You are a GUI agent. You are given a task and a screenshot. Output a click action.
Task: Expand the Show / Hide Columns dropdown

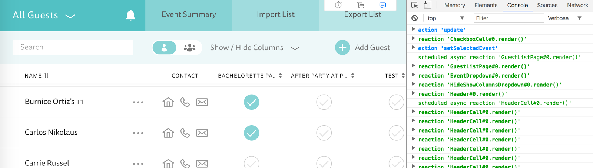(254, 48)
